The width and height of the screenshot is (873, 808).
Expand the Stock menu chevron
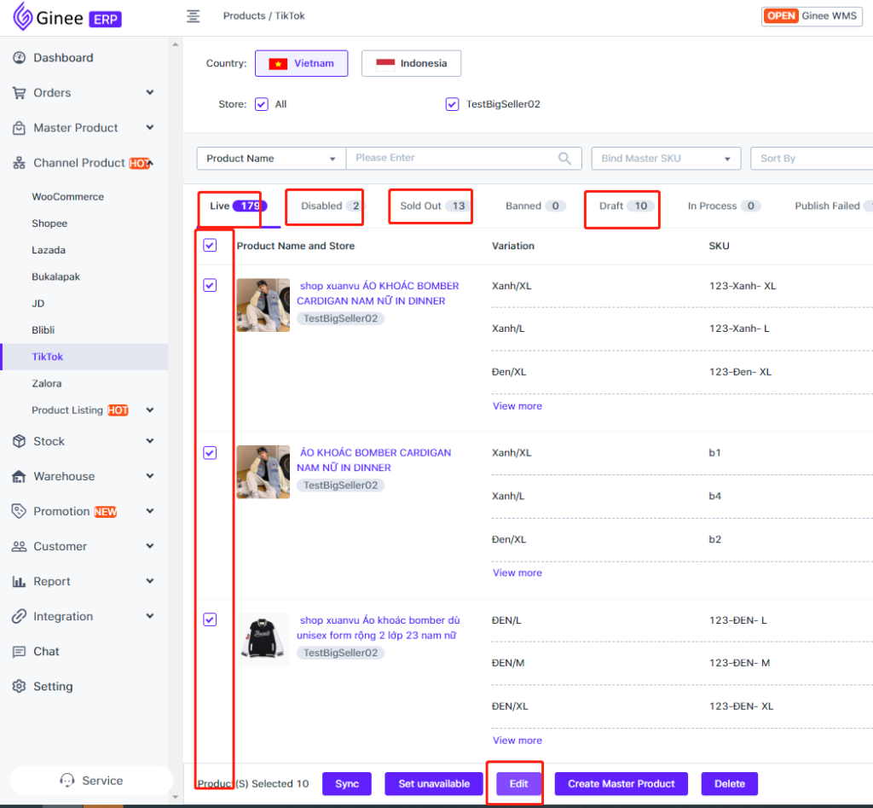point(150,441)
